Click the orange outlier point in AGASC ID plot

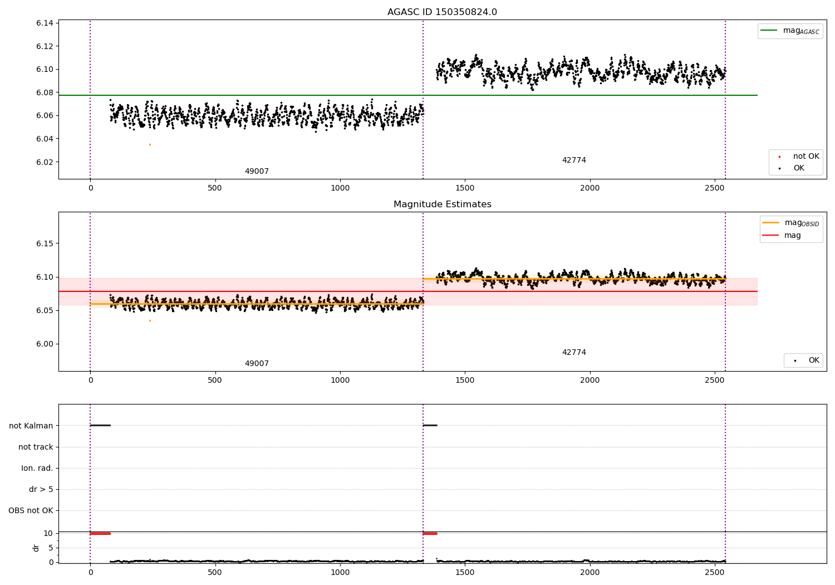pos(150,144)
